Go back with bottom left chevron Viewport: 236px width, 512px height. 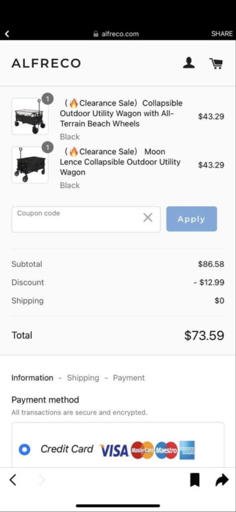(13, 479)
